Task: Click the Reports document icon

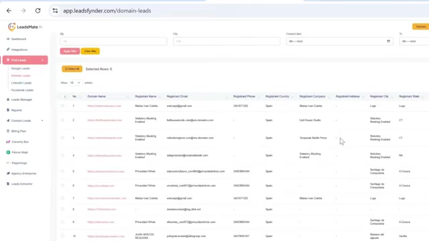Action: click(8, 110)
